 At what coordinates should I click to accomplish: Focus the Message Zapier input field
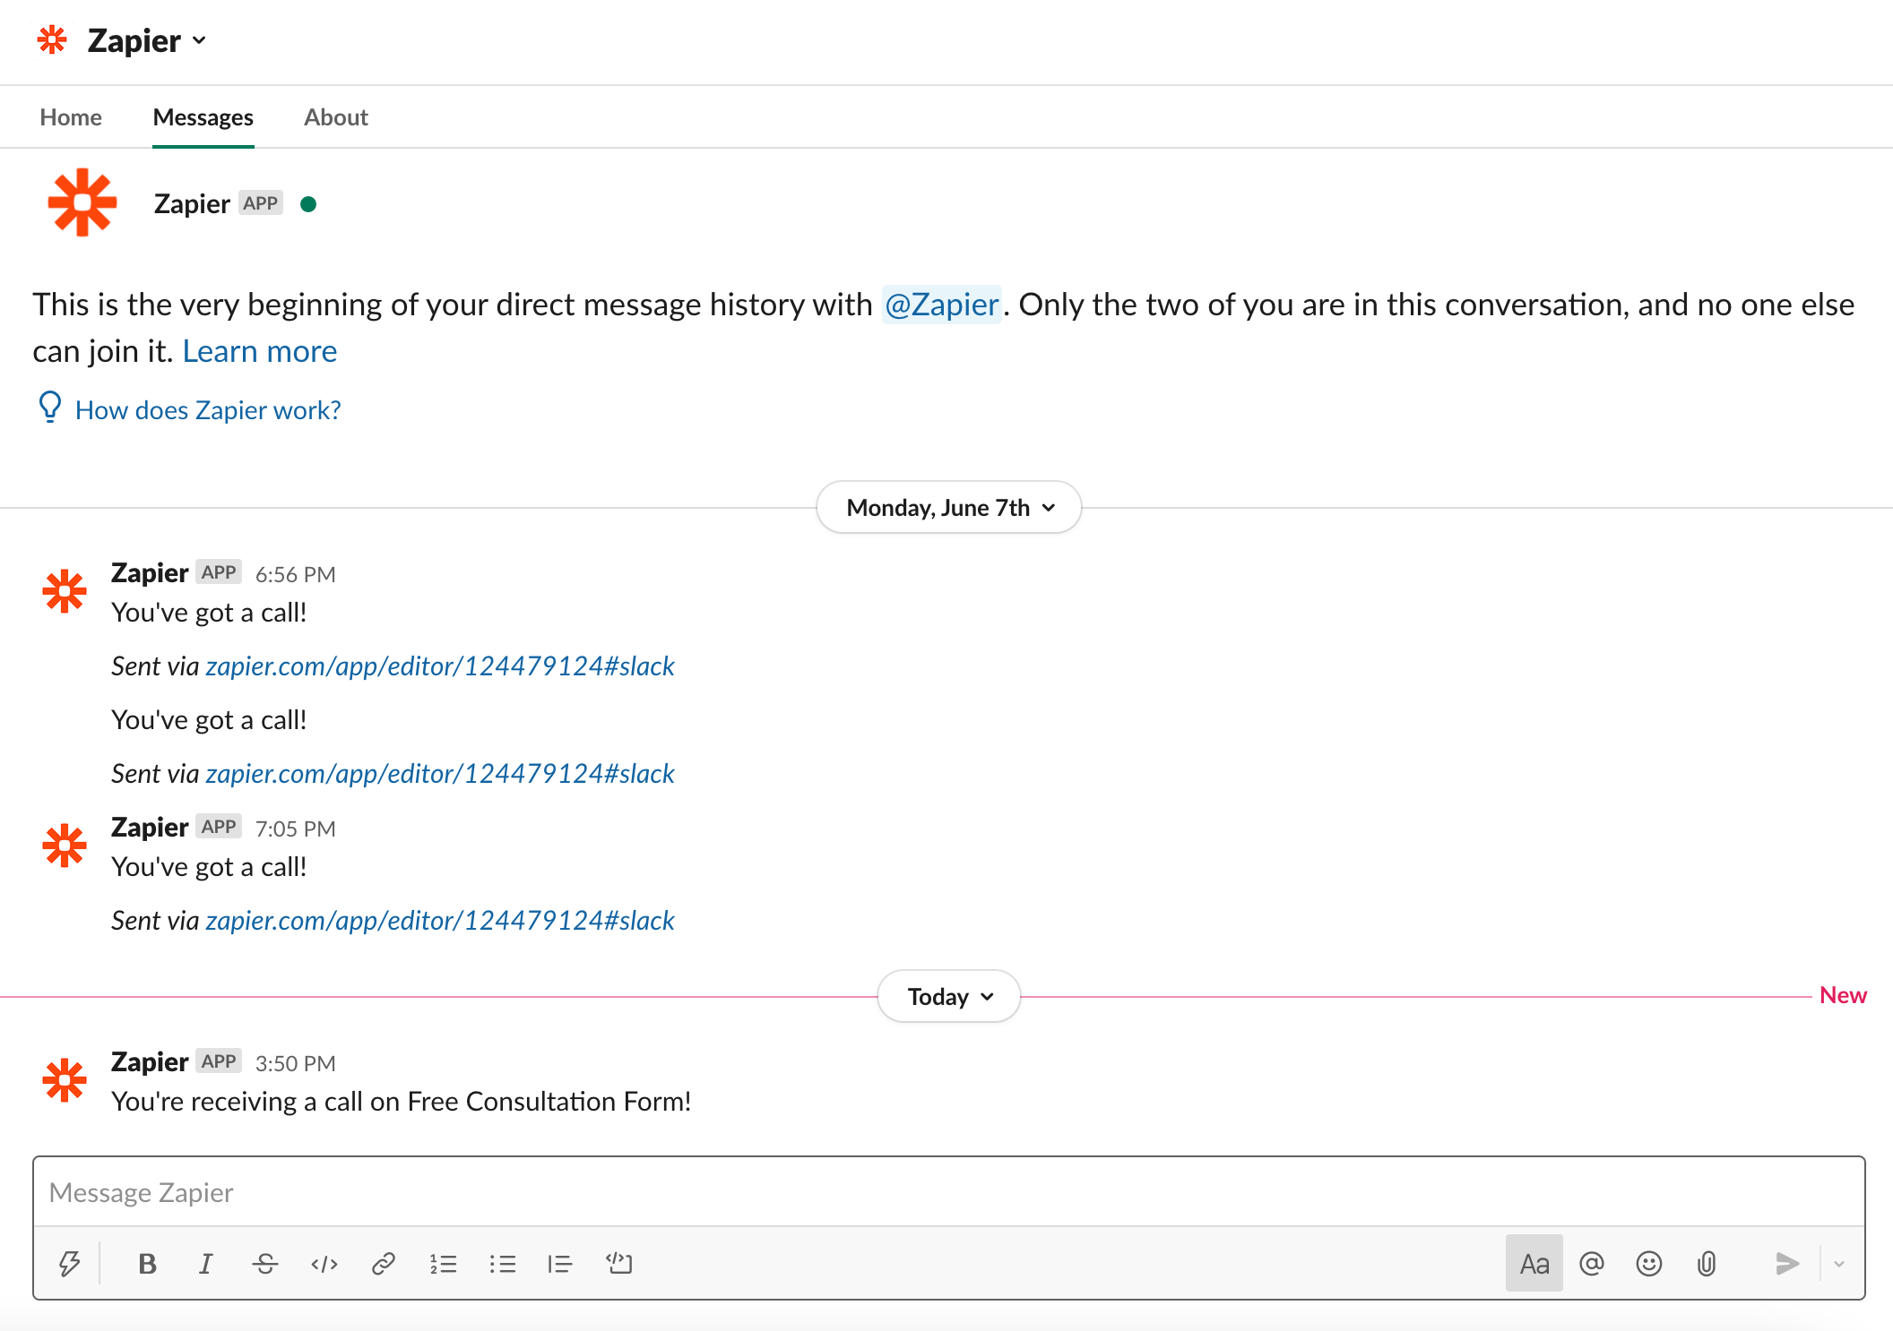tap(949, 1192)
